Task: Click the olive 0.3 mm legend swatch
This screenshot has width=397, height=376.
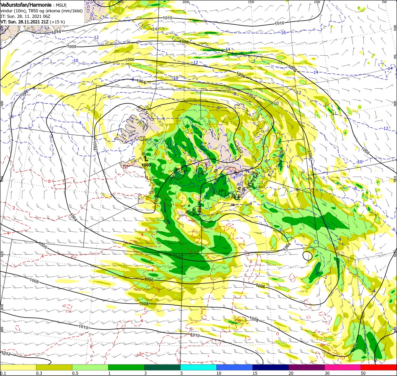Action: click(x=54, y=367)
